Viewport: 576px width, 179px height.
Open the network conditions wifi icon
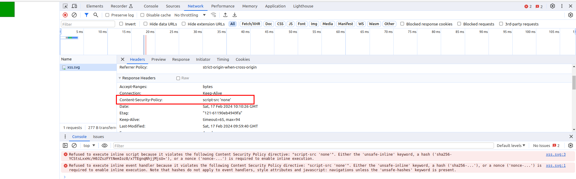click(x=213, y=15)
